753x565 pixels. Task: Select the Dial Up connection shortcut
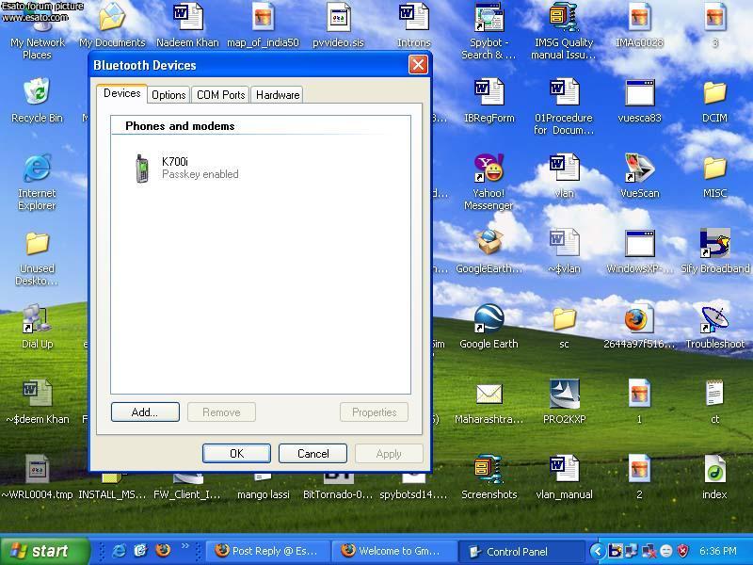(37, 318)
